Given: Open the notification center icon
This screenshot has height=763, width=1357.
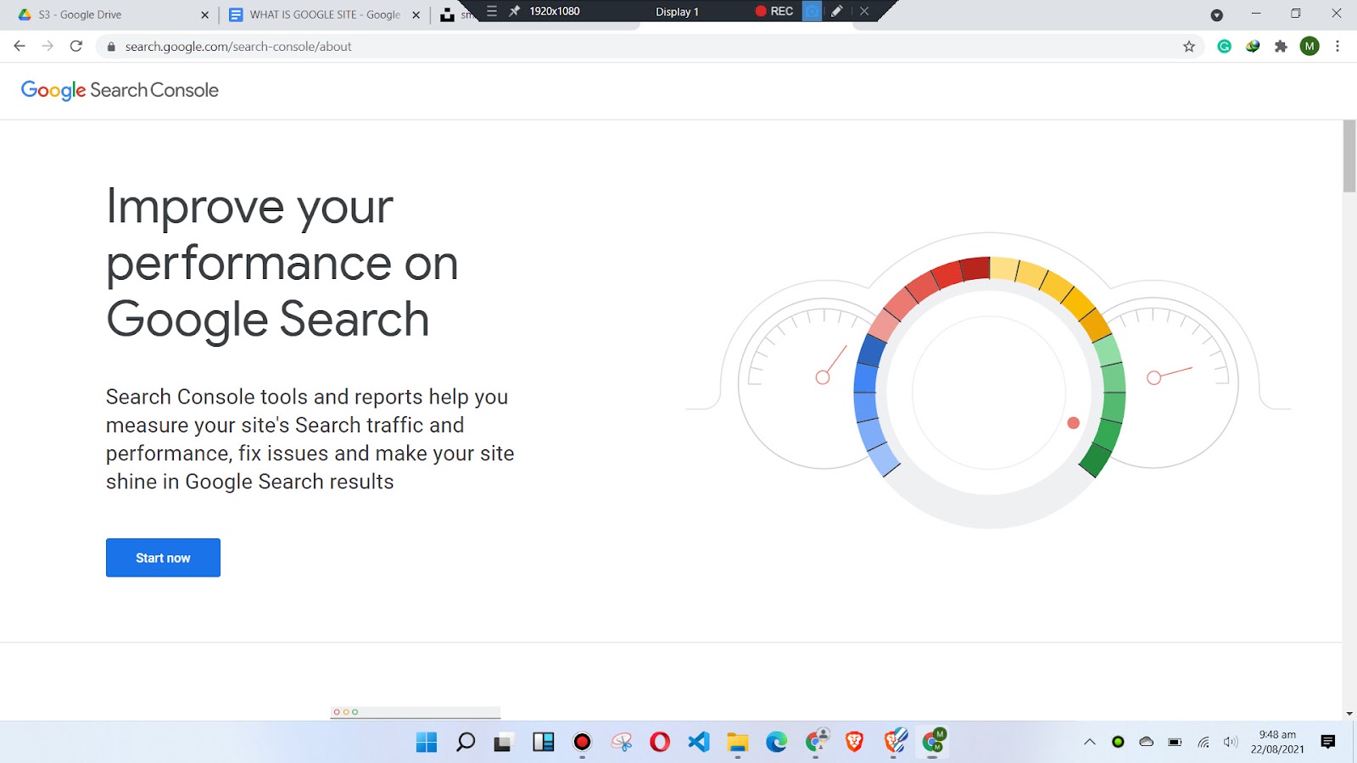Looking at the screenshot, I should click(1328, 743).
